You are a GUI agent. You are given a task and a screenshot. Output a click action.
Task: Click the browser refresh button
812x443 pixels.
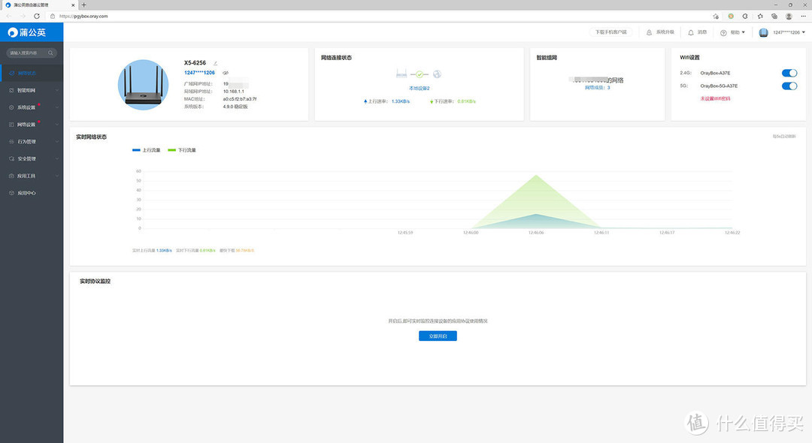[x=35, y=16]
